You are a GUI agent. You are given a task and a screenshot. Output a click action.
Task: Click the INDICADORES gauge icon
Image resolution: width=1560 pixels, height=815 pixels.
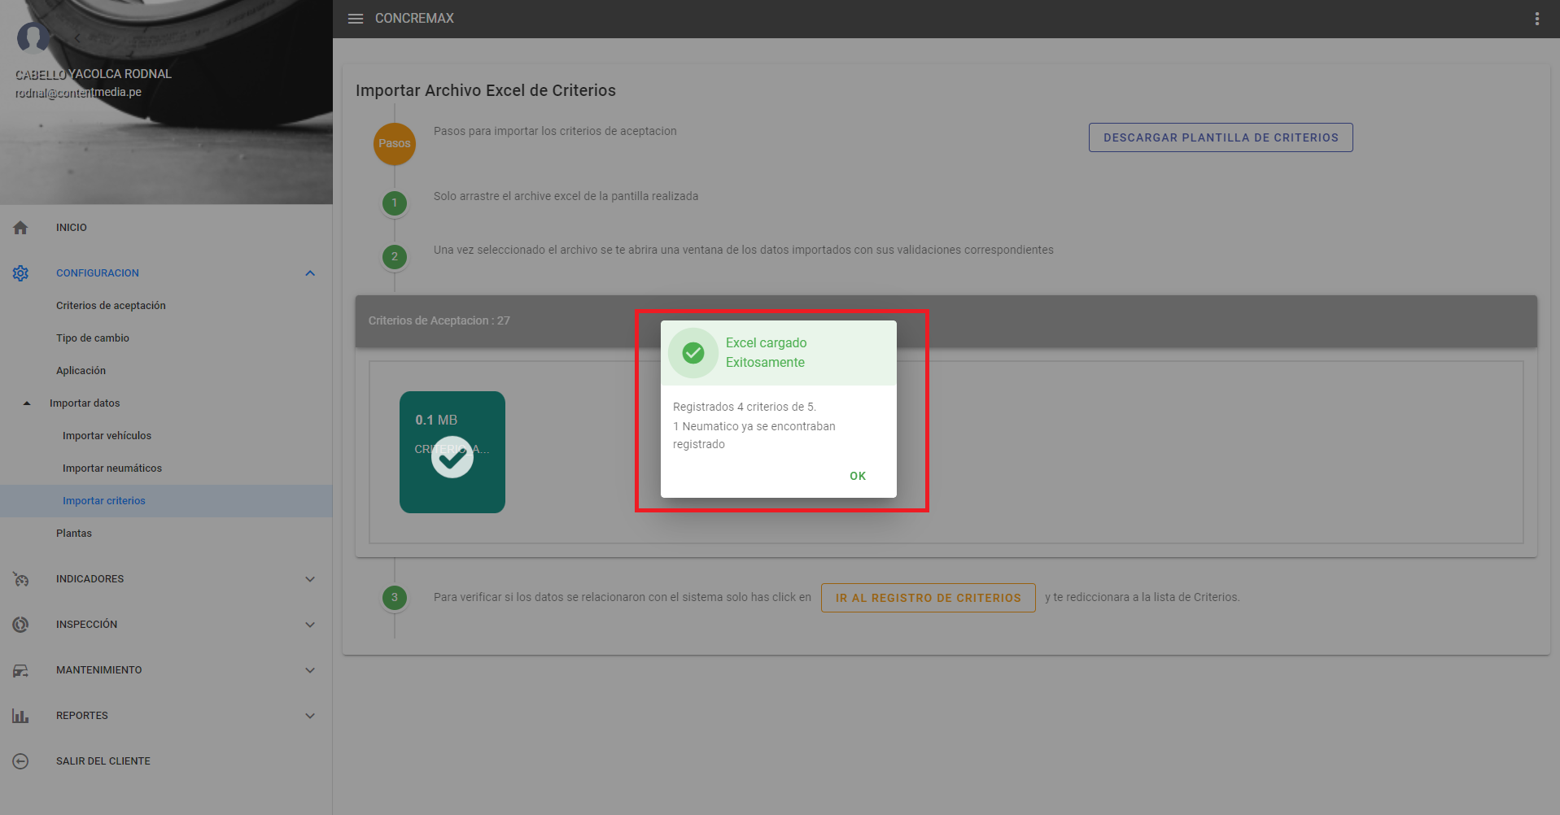pos(20,579)
